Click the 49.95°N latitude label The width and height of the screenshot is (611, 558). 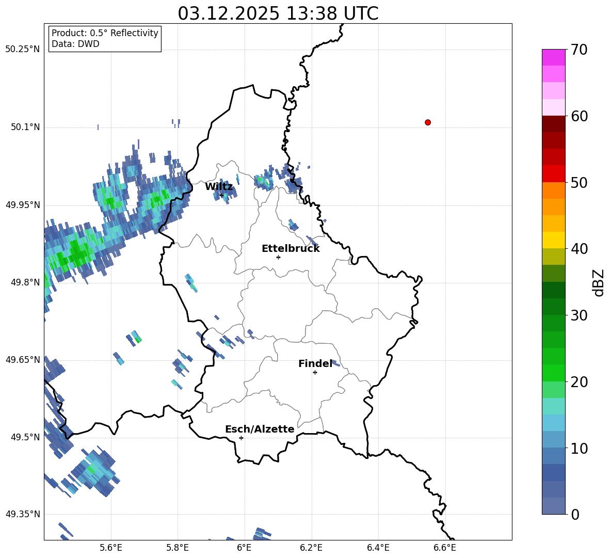(x=23, y=204)
